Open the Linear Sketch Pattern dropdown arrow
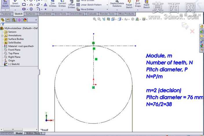This screenshot has height=136, width=204. (107, 5)
